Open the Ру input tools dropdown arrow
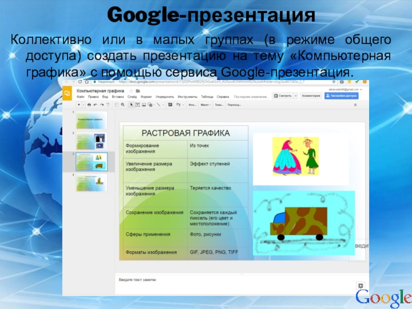 [x=183, y=105]
